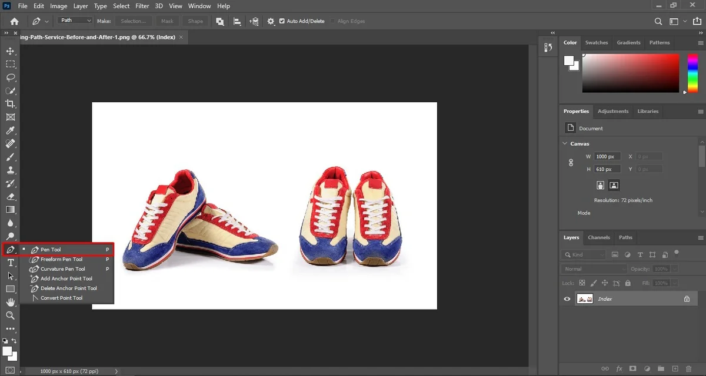706x376 pixels.
Task: Select the Horizontal Type tool
Action: click(x=10, y=263)
